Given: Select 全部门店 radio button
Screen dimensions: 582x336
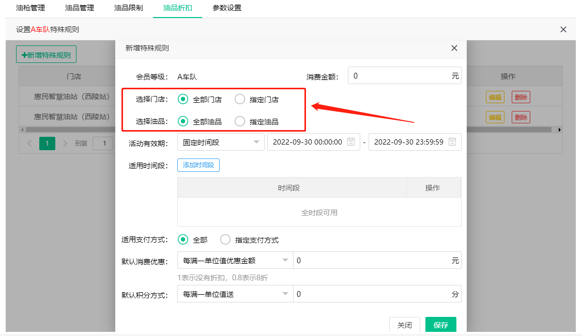Looking at the screenshot, I should 183,99.
